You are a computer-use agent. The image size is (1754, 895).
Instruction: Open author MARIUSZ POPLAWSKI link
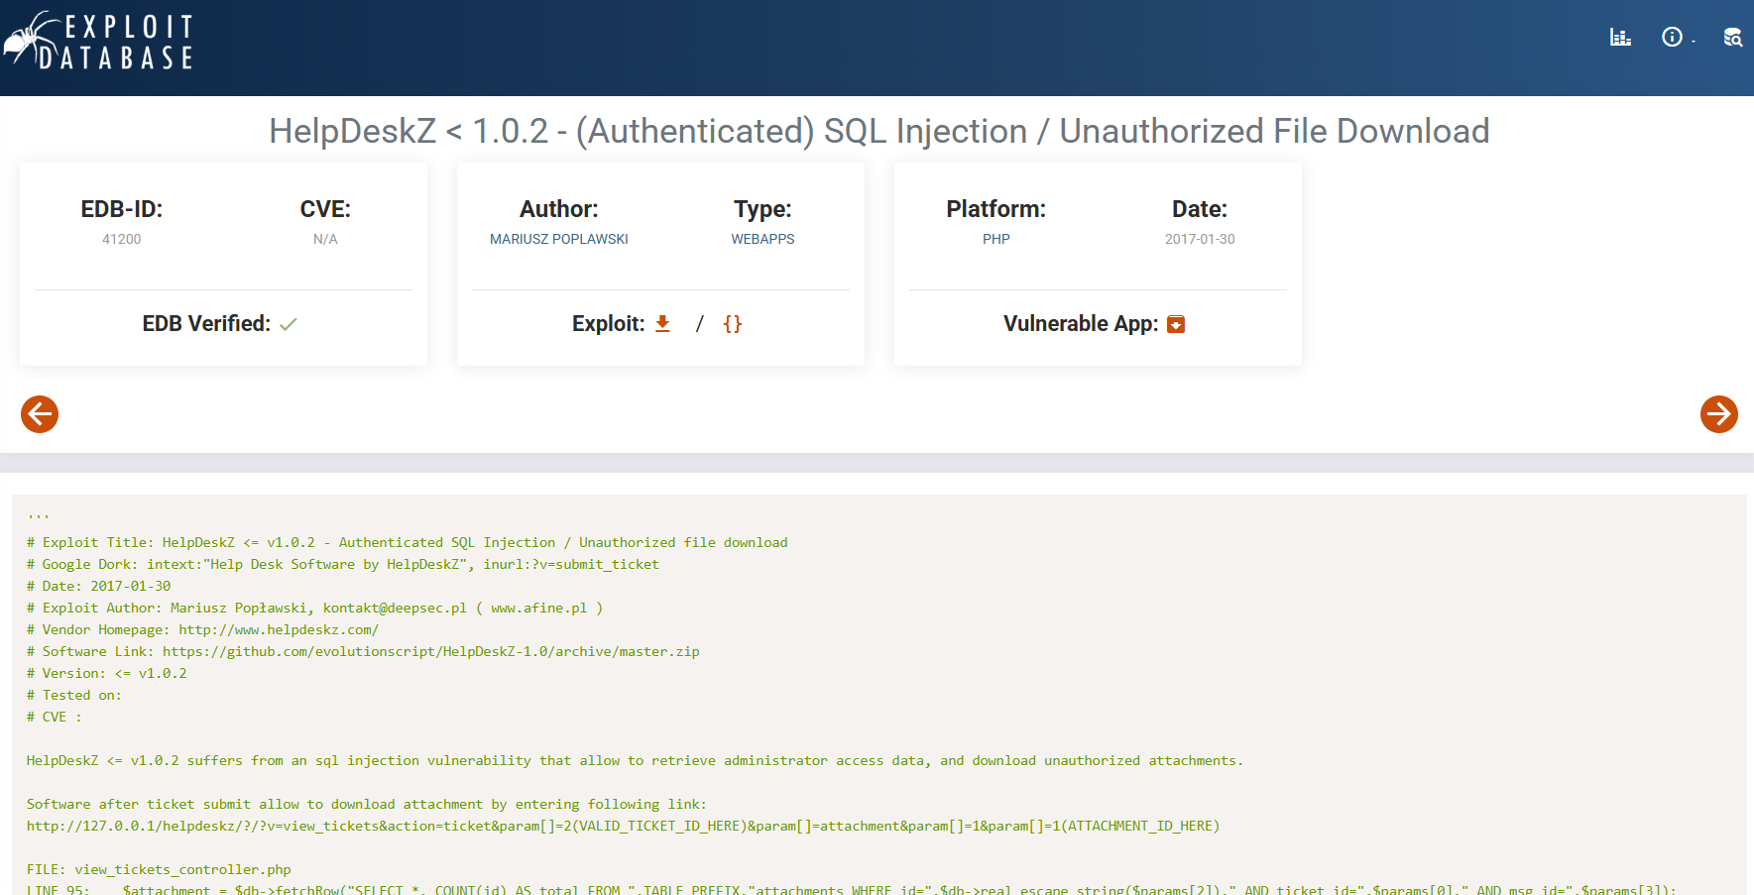coord(559,239)
